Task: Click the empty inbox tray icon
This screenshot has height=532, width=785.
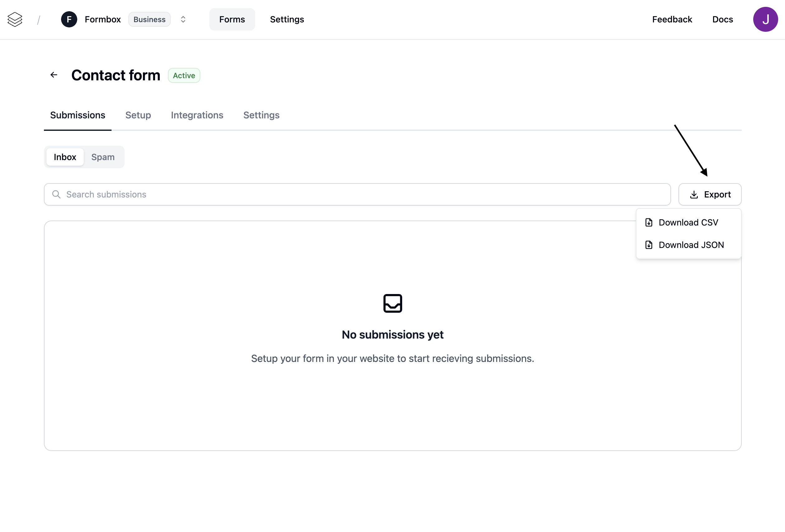Action: click(x=392, y=303)
